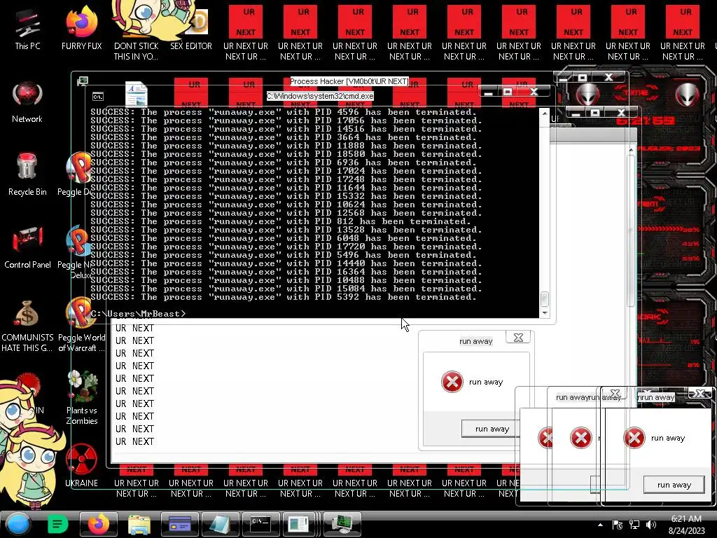Click the cmd line with PID 812
Screen dimensions: 717x538
tap(281, 221)
